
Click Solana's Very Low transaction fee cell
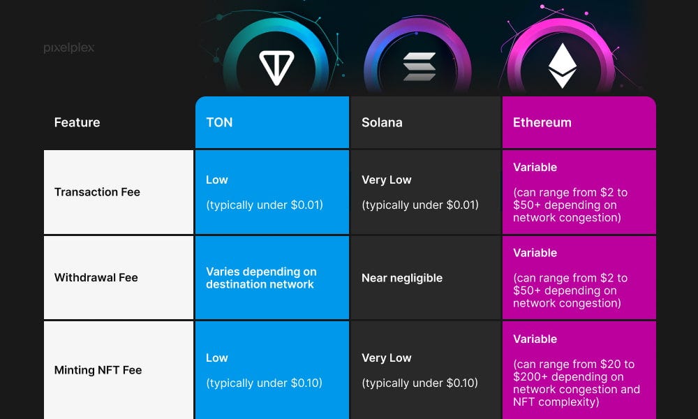pos(426,192)
